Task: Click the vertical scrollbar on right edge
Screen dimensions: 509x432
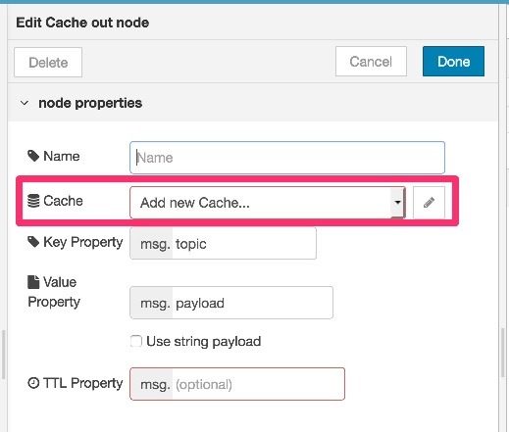Action: (x=503, y=353)
